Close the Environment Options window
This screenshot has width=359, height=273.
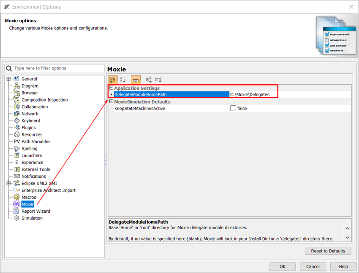pyautogui.click(x=351, y=7)
